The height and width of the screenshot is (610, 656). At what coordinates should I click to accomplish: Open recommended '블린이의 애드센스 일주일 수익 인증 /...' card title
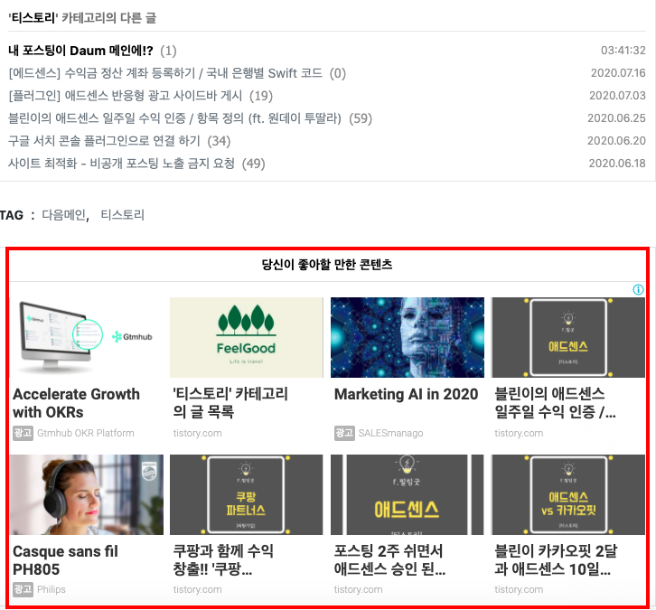point(555,403)
